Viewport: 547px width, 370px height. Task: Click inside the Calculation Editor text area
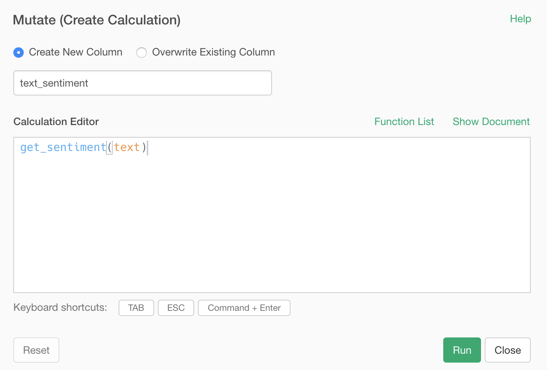pos(272,215)
